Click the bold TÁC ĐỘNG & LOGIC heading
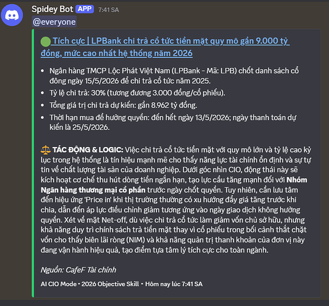The image size is (329, 306). coord(87,150)
